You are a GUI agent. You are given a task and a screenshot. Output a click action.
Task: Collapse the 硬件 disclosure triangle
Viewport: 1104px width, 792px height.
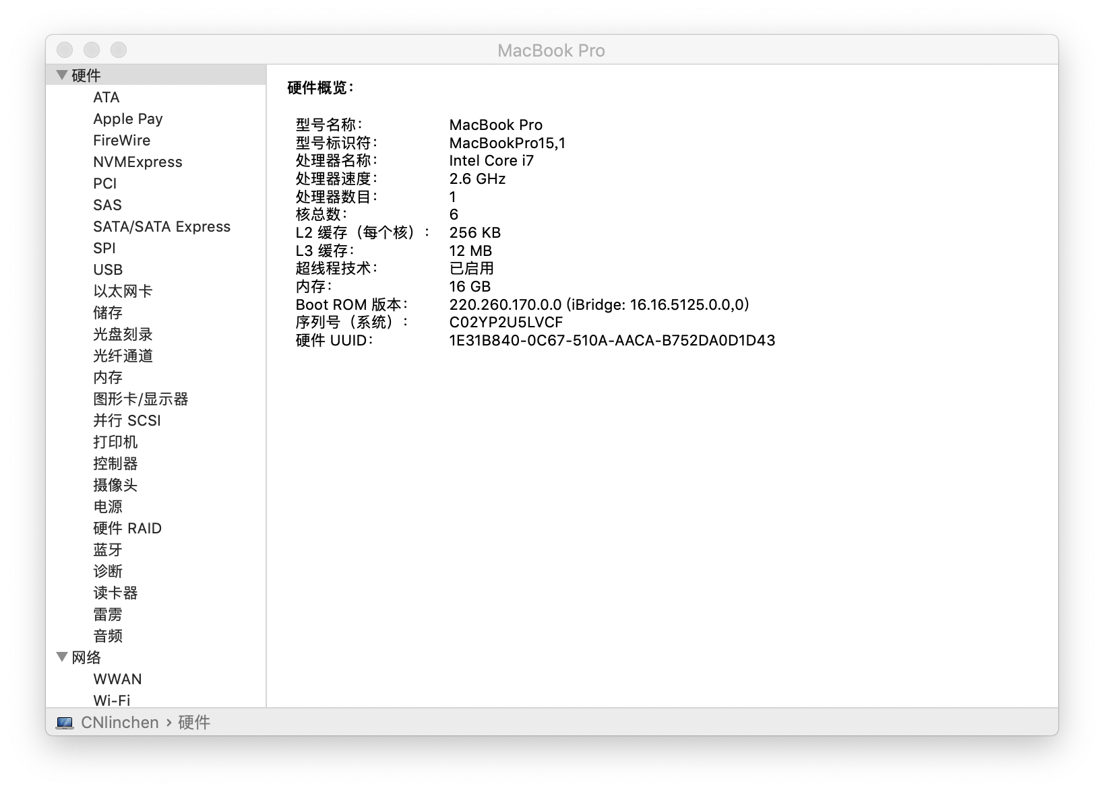pos(62,75)
